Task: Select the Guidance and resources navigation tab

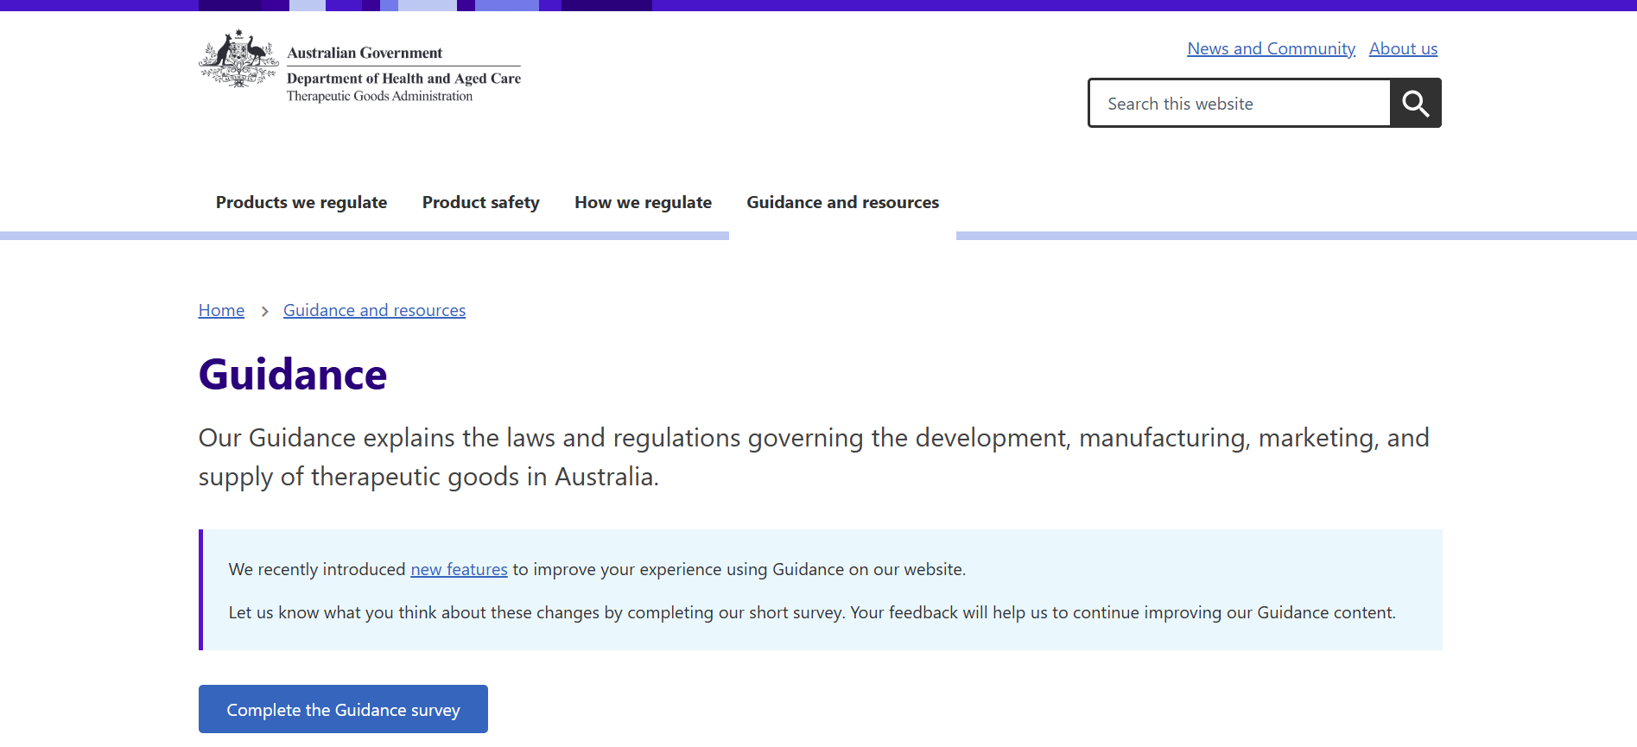Action: pos(842,203)
